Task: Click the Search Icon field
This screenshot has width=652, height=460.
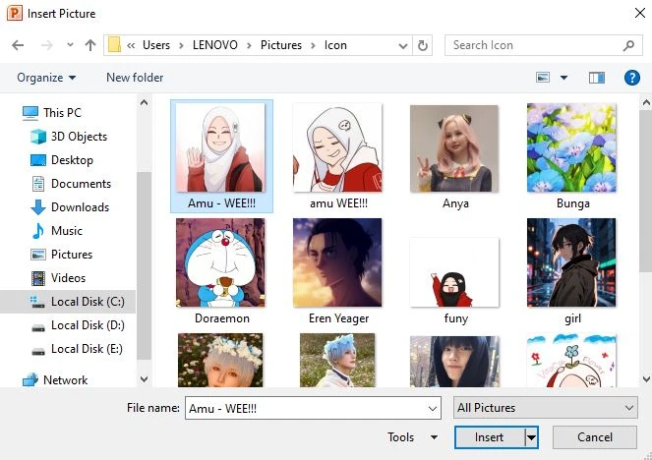Action: coord(544,45)
